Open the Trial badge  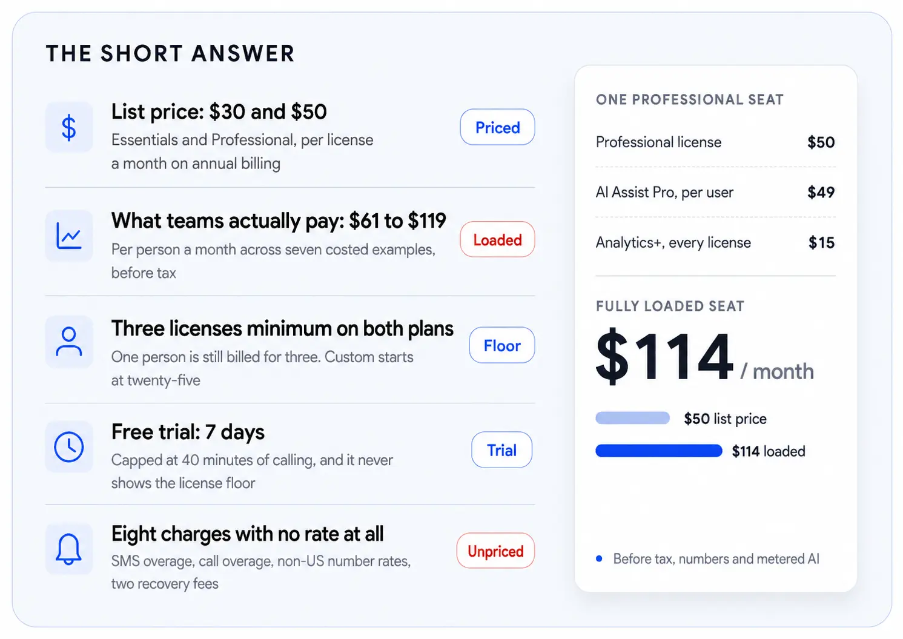coord(502,450)
